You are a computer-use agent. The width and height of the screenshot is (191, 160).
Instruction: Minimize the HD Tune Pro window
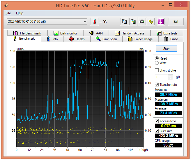coord(163,5)
